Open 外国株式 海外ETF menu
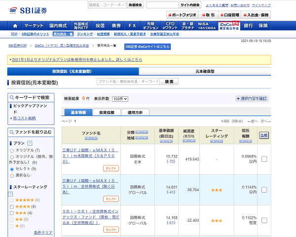The image size is (296, 237). (x=81, y=26)
